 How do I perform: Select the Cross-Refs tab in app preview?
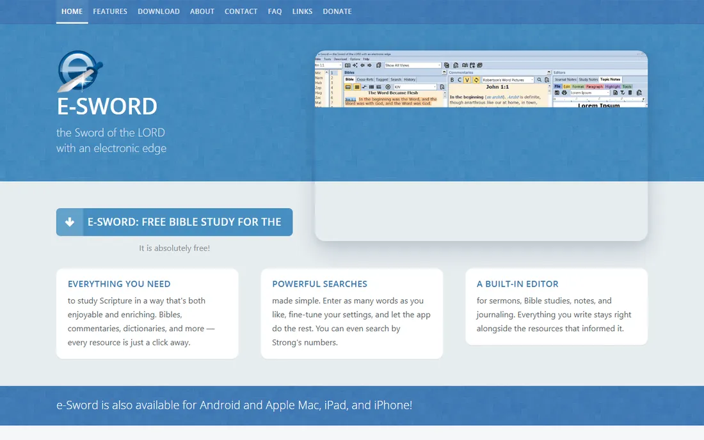click(x=365, y=79)
